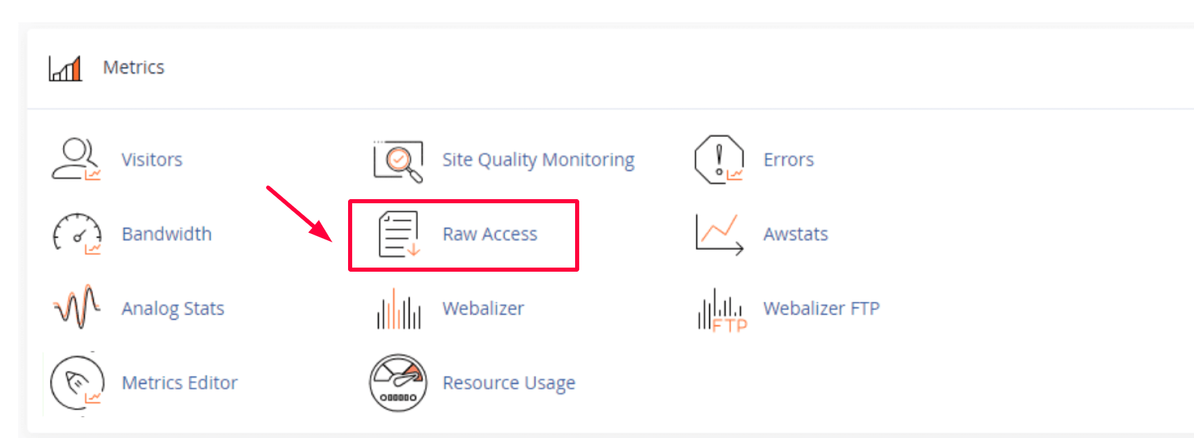Click the Webalizer FTP icon
Screen dimensions: 1194x438
click(x=722, y=310)
